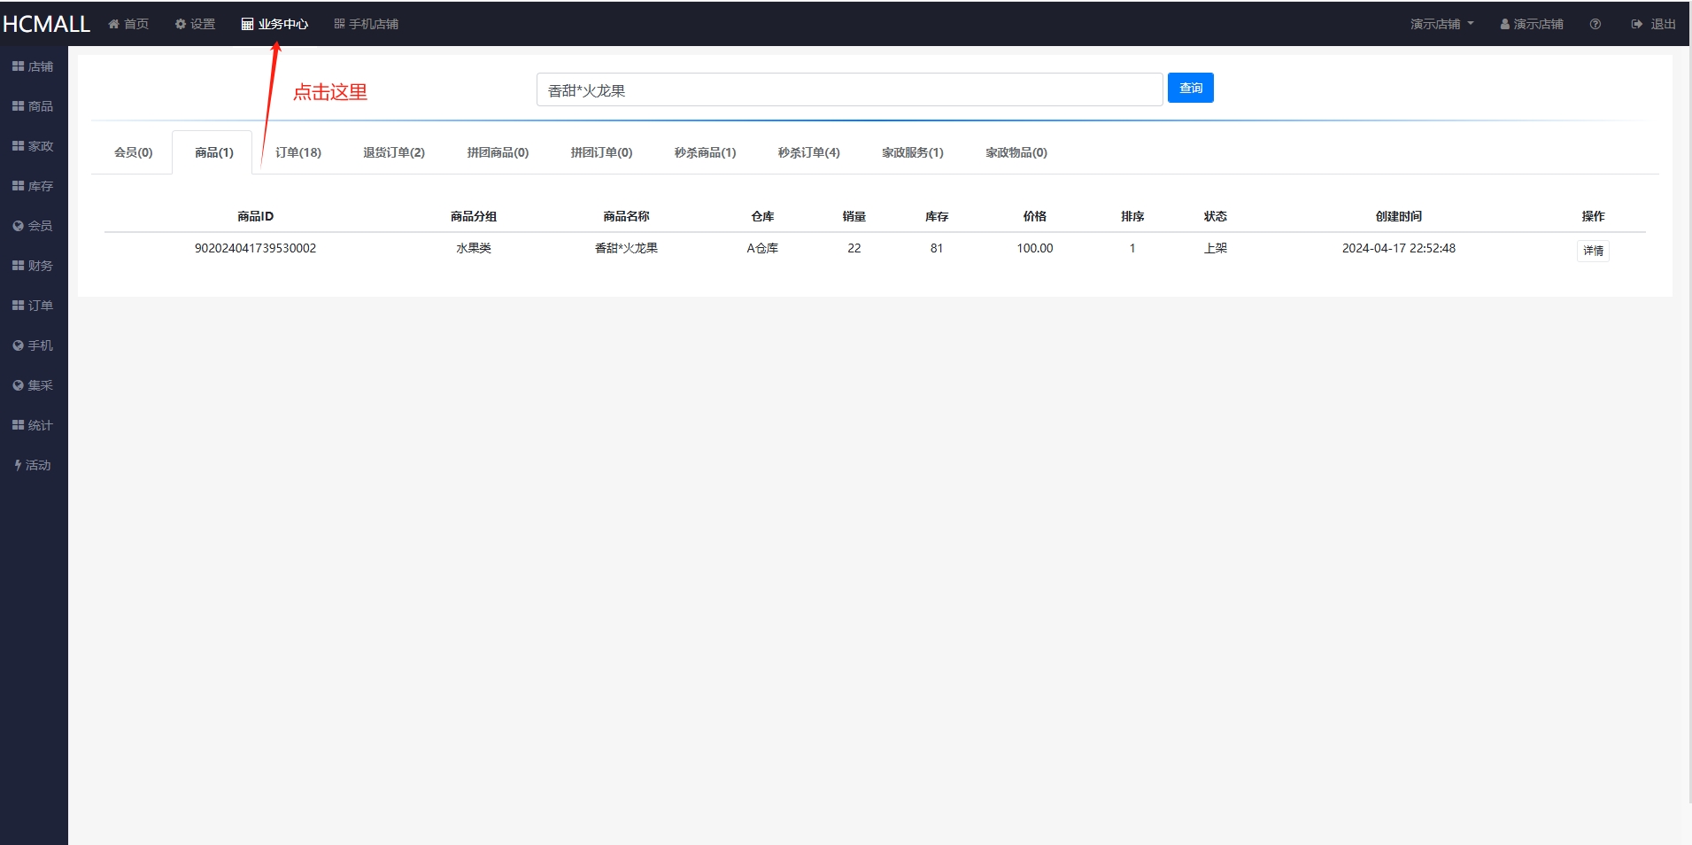Switch to the 退货订单(2) tab
Image resolution: width=1692 pixels, height=845 pixels.
click(x=393, y=152)
